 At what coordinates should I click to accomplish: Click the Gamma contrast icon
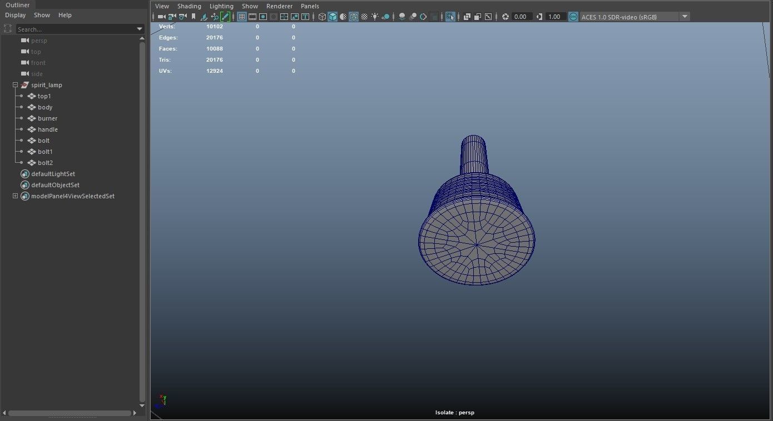coord(539,17)
